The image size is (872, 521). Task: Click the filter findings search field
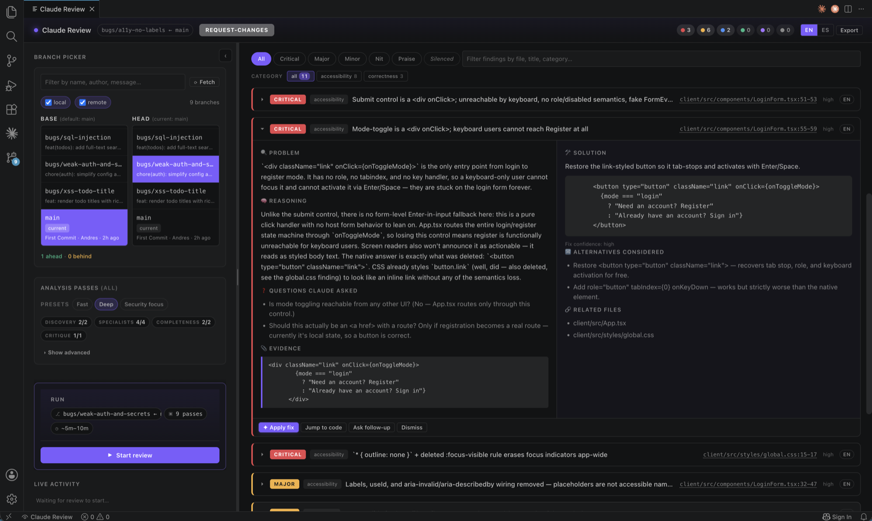coord(661,59)
